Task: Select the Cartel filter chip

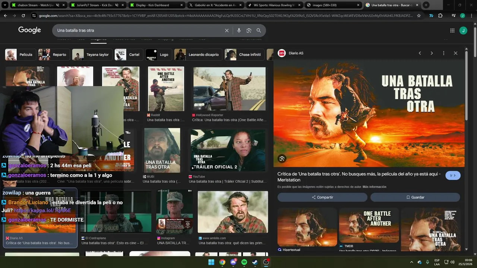Action: pos(129,54)
